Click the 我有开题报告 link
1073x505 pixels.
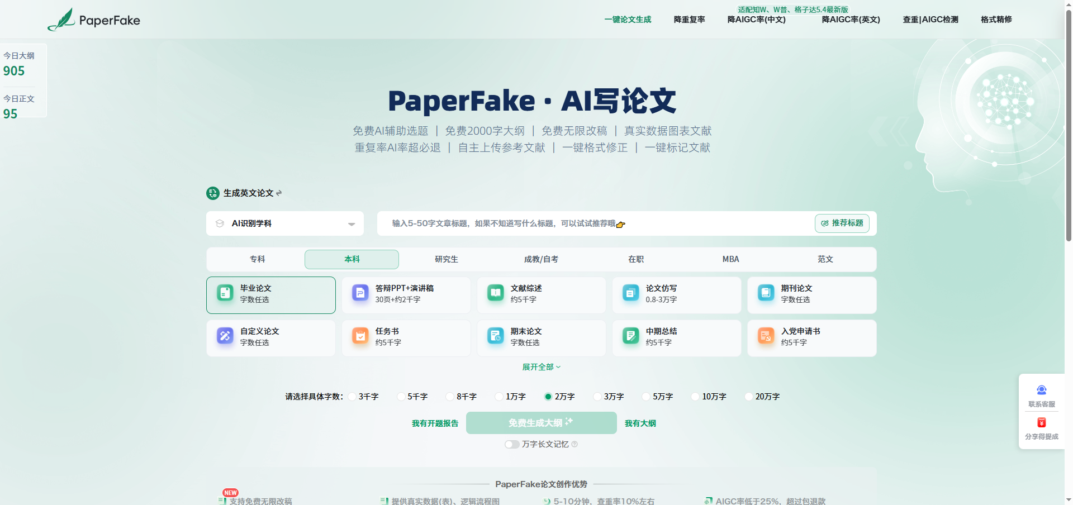coord(435,423)
